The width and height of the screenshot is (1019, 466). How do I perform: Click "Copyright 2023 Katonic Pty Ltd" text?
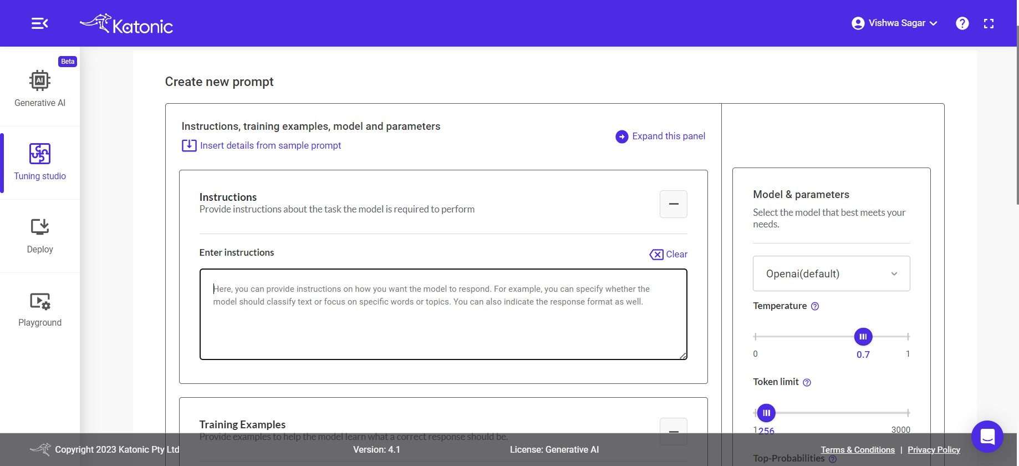pos(117,450)
